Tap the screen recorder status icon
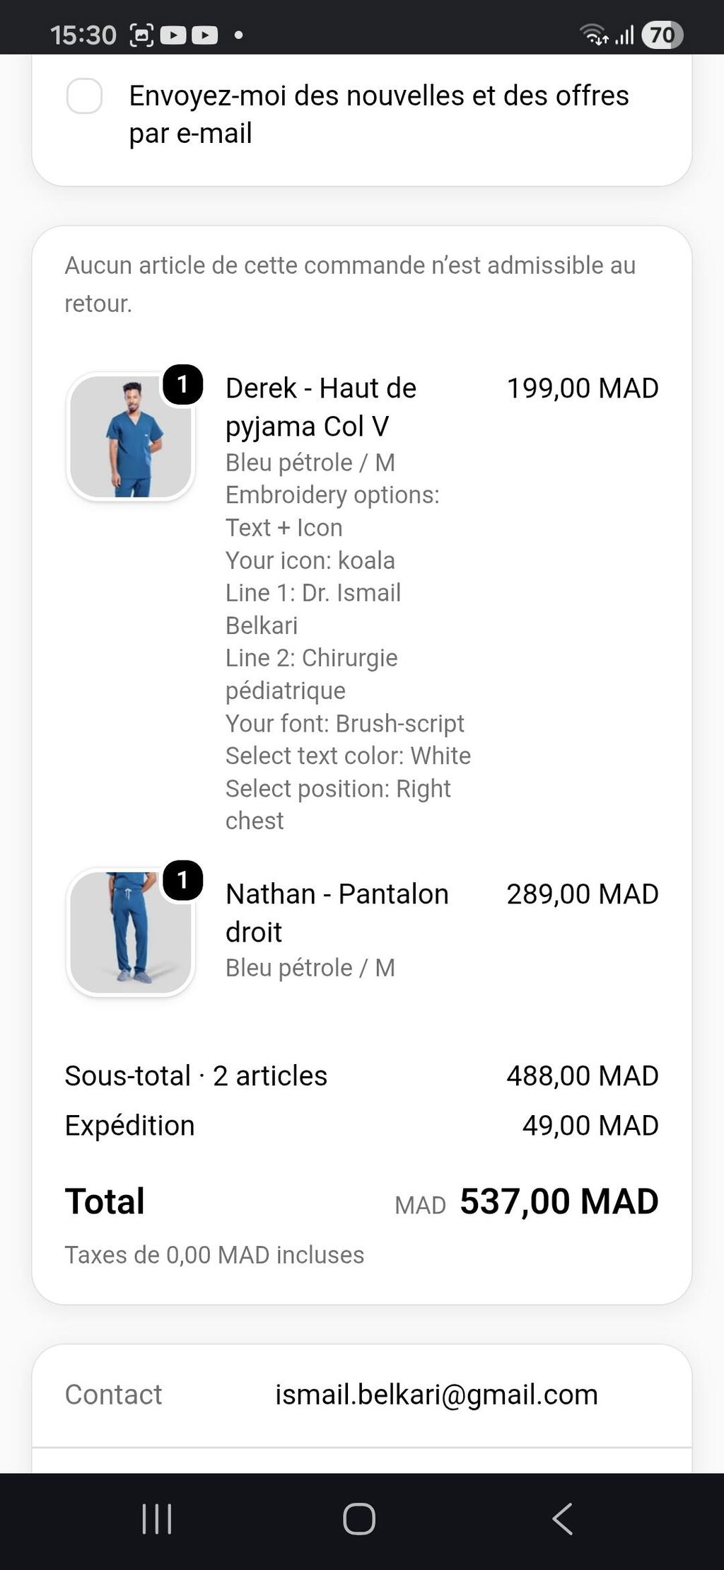The width and height of the screenshot is (724, 1570). point(142,35)
